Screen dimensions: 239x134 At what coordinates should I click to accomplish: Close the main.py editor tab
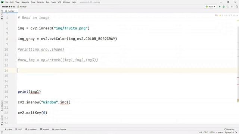[16, 11]
